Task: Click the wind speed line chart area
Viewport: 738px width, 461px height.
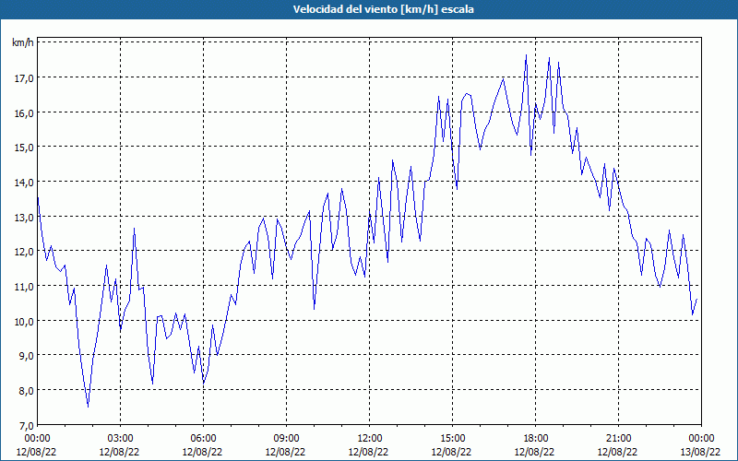Action: pyautogui.click(x=370, y=230)
